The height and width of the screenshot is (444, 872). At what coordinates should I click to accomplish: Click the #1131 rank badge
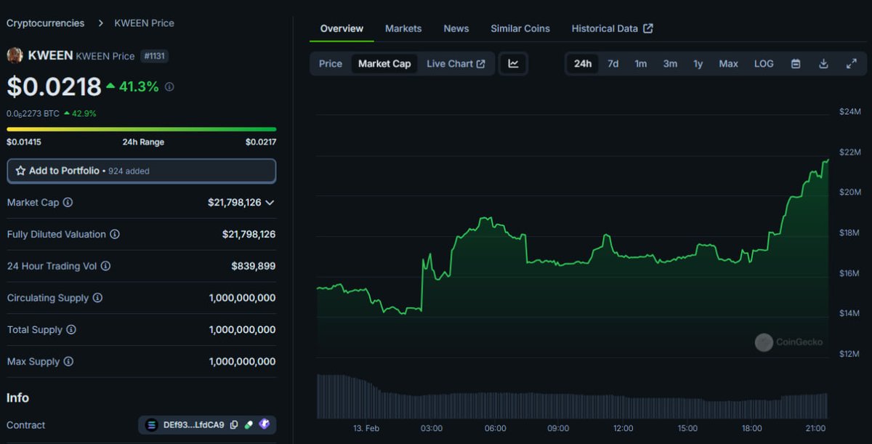(x=154, y=56)
